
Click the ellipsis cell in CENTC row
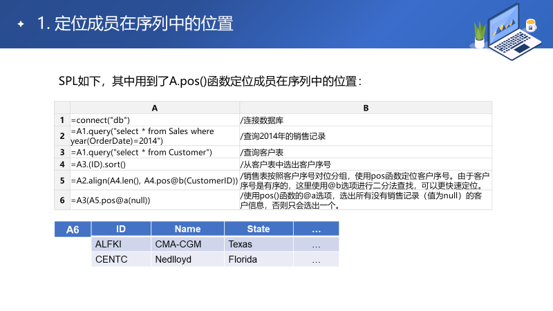point(317,259)
